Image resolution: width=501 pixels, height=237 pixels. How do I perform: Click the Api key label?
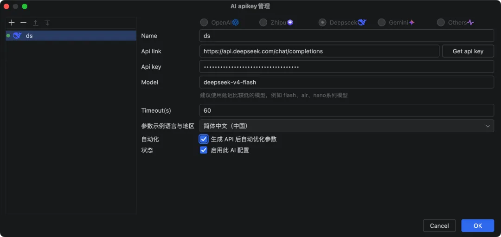(x=151, y=67)
